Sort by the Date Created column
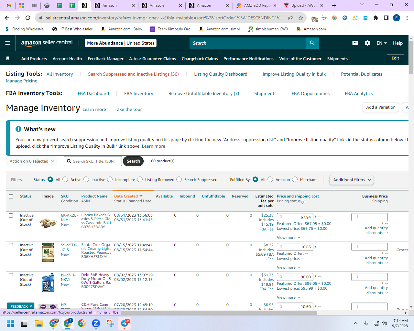Viewport: 414px width, 331px height. click(x=128, y=196)
